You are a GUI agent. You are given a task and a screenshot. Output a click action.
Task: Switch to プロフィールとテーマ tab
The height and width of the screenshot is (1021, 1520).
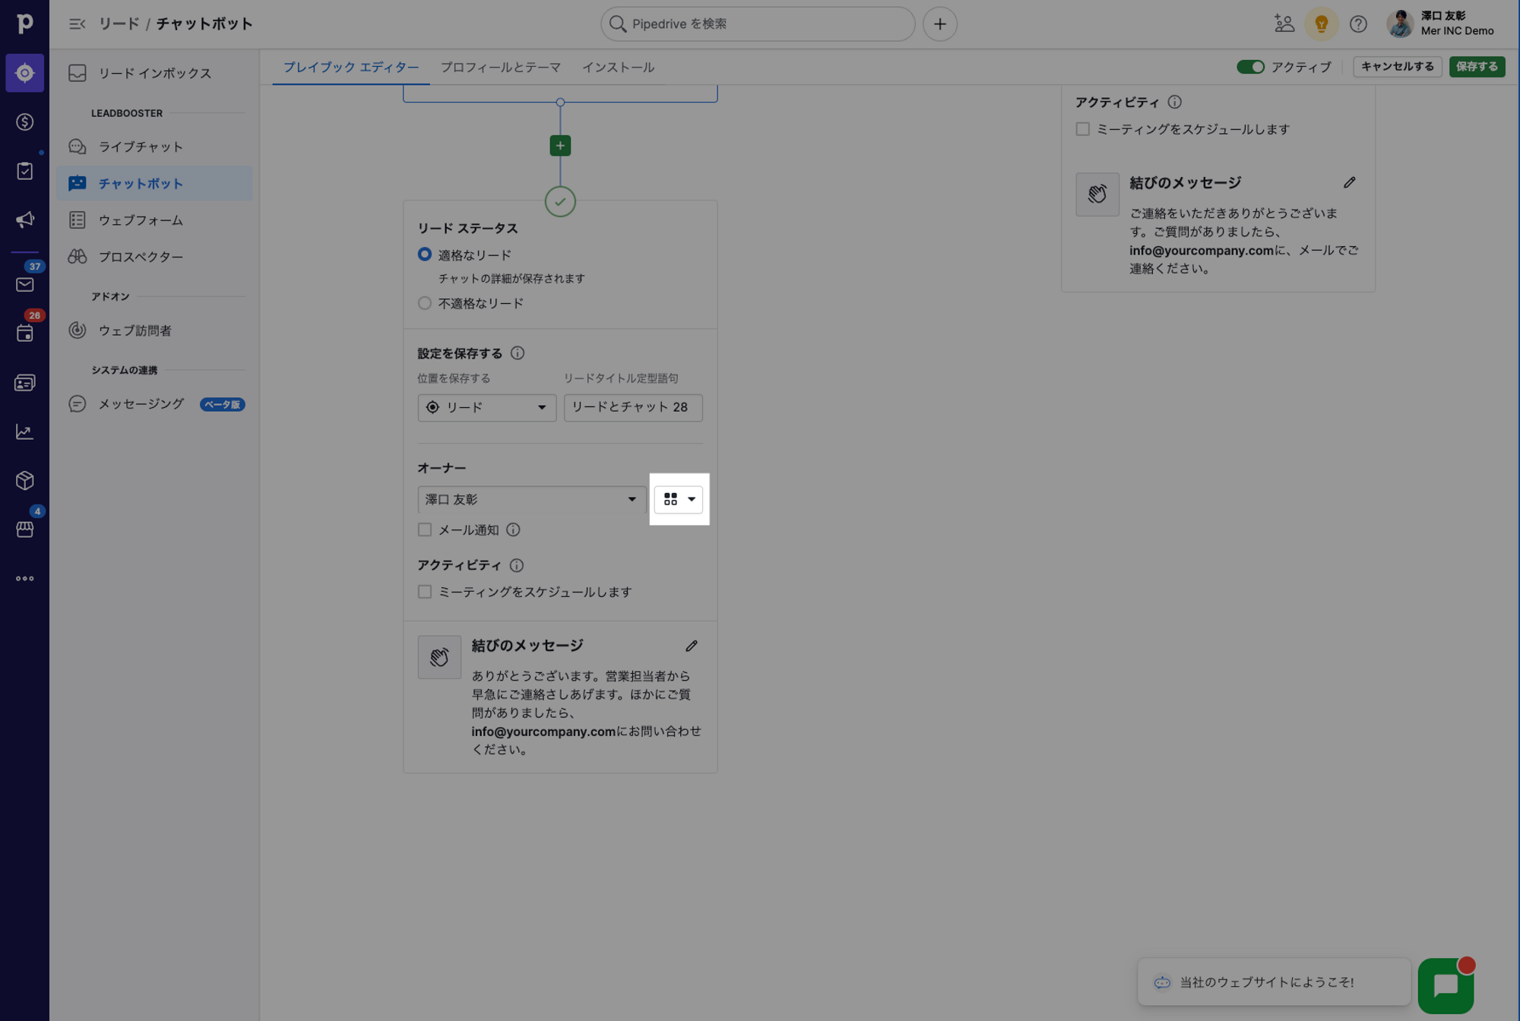point(500,67)
